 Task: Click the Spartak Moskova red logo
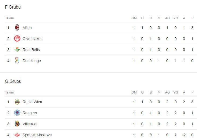(x=17, y=135)
